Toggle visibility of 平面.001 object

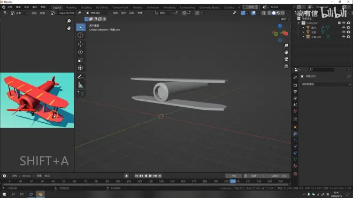click(343, 37)
